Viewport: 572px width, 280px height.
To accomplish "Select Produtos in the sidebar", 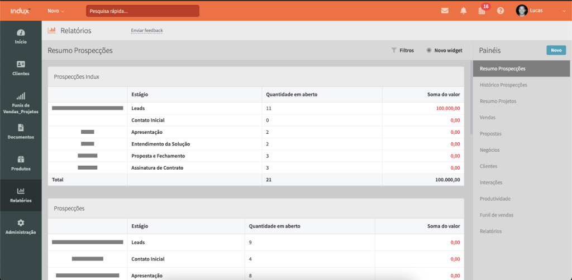I will tap(21, 163).
